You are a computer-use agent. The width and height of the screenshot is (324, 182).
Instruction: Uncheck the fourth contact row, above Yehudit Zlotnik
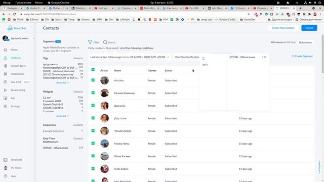click(93, 118)
